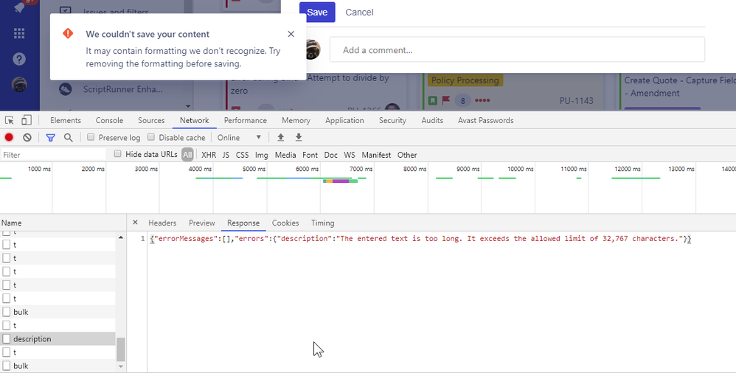Toggle the device toolbar icon
The width and height of the screenshot is (736, 373).
coord(27,120)
